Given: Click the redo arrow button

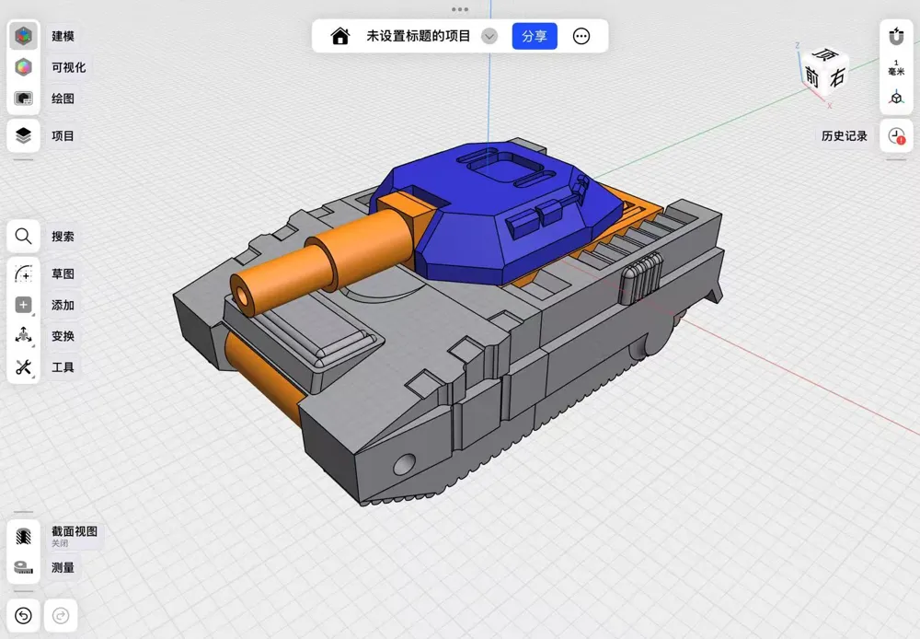Looking at the screenshot, I should [61, 615].
